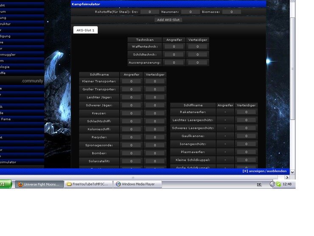Expand hidden system tray icons arrow
Image resolution: width=314 pixels, height=236 pixels.
(x=272, y=184)
